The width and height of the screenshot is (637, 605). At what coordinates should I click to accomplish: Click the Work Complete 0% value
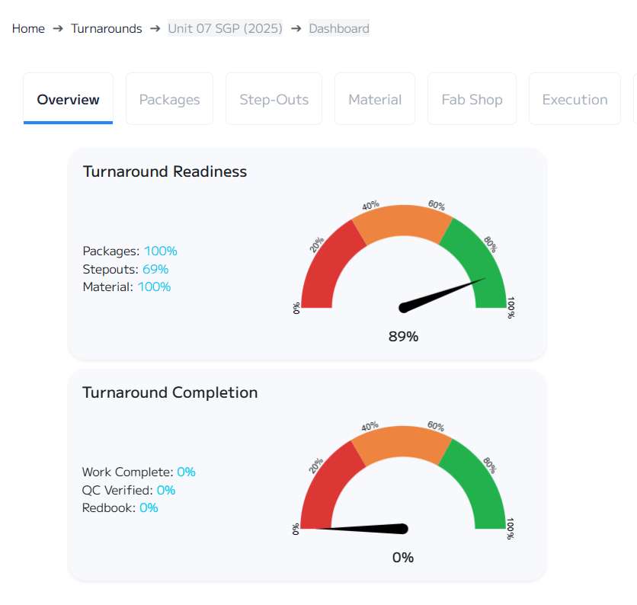186,472
